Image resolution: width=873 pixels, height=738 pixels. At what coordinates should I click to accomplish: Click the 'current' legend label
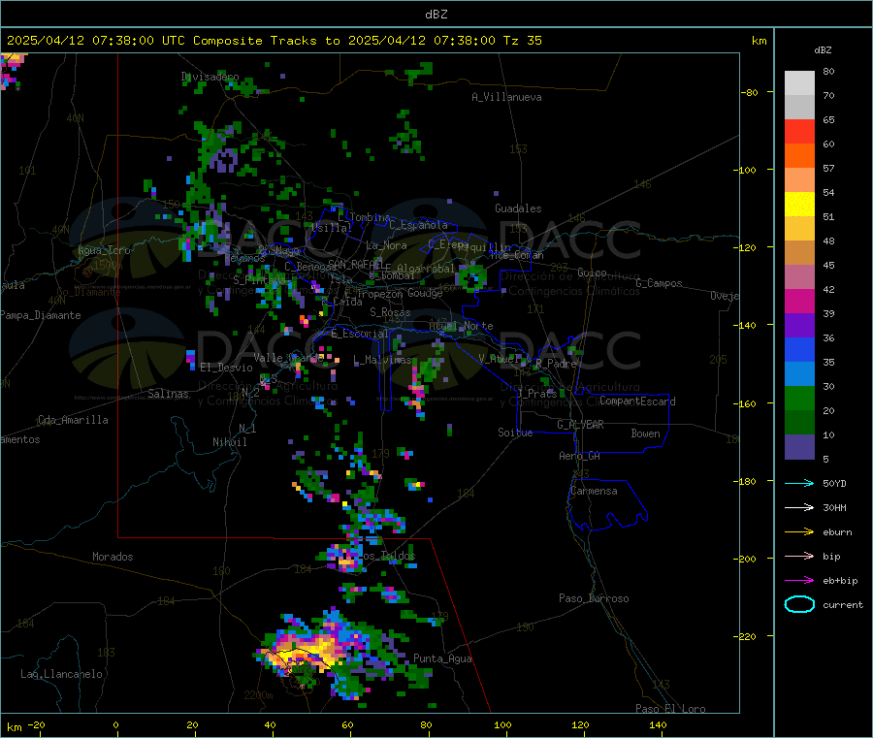(x=842, y=604)
